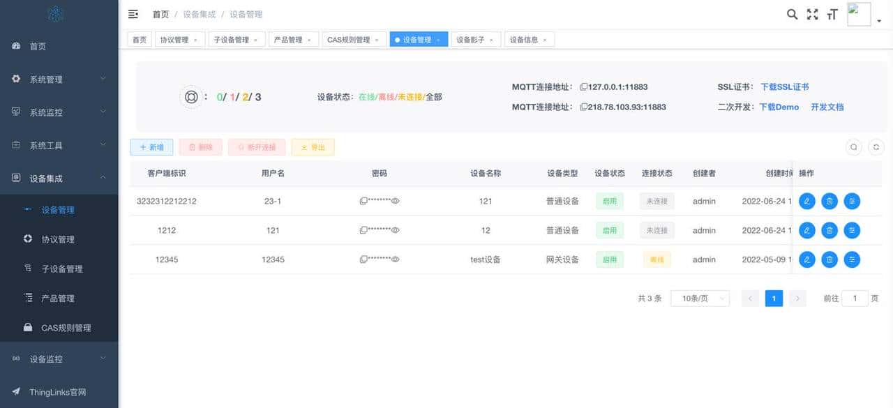The height and width of the screenshot is (408, 893).
Task: Collapse the sidebar with the hamburger icon
Action: click(x=133, y=13)
